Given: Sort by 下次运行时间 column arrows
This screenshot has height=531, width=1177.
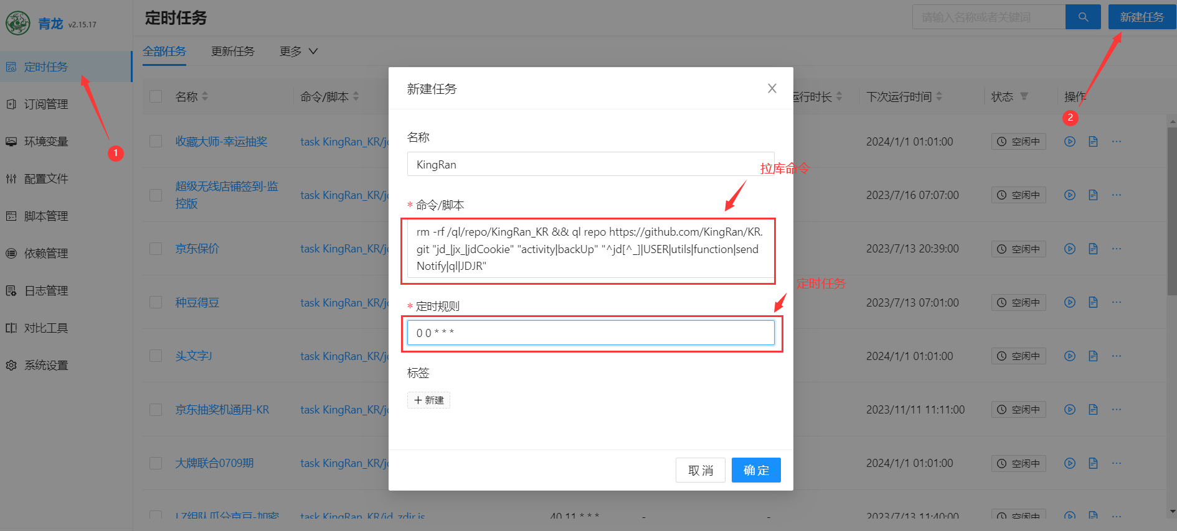Looking at the screenshot, I should [939, 96].
